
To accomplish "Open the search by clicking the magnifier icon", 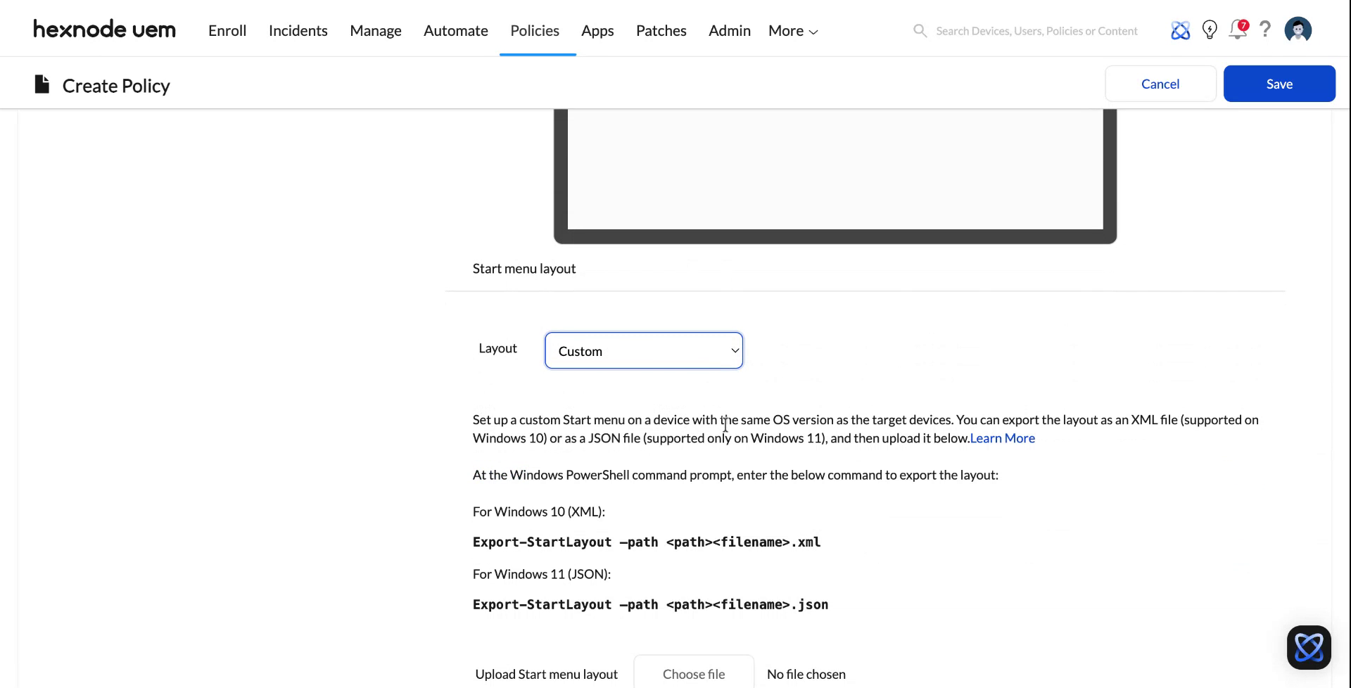I will pyautogui.click(x=920, y=30).
